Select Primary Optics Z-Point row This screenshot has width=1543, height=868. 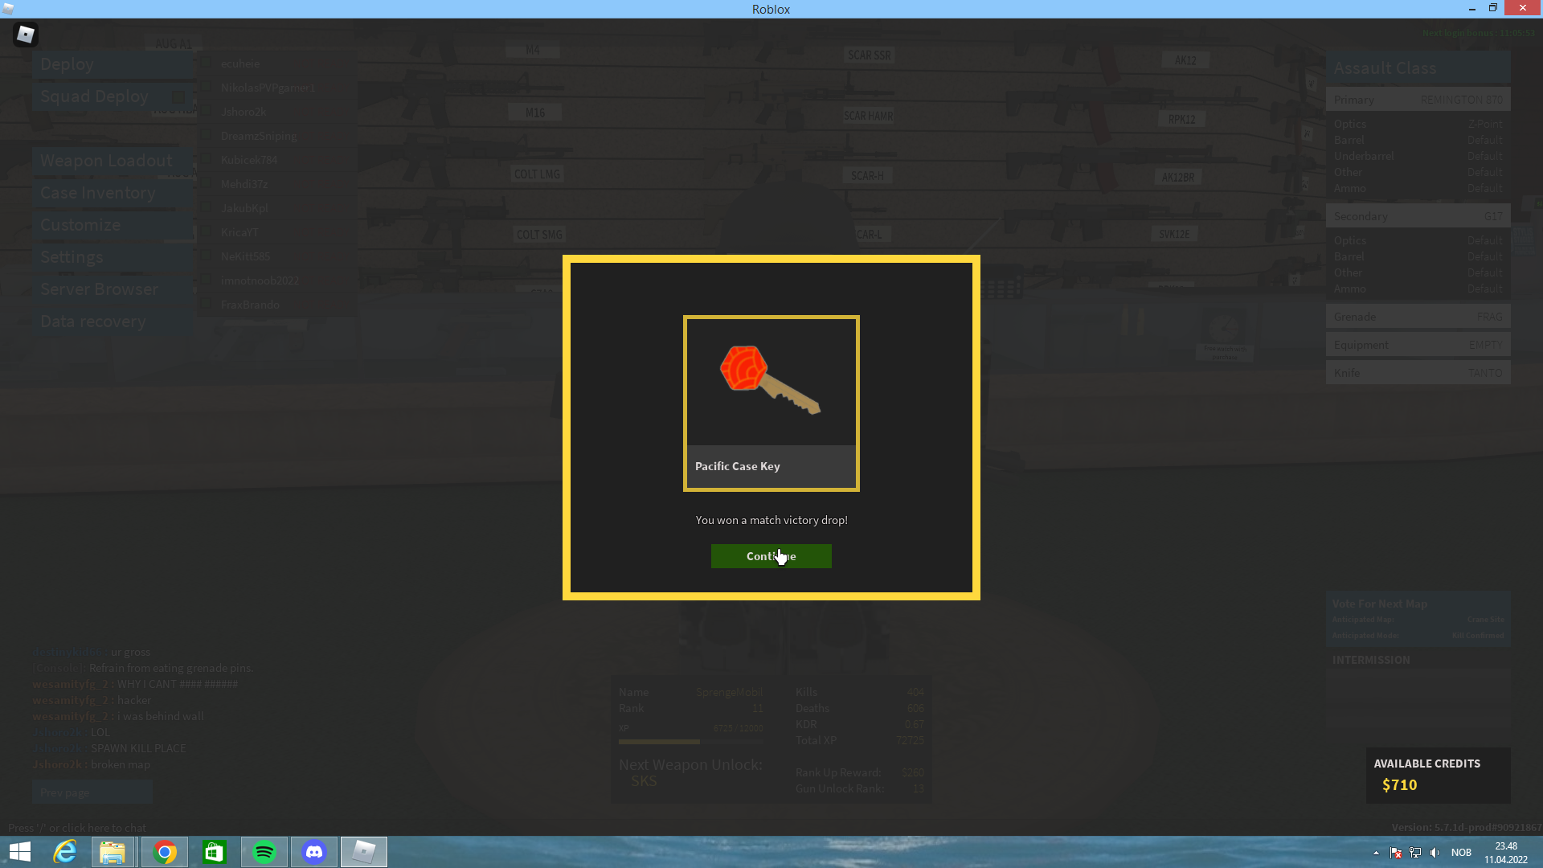[1418, 124]
